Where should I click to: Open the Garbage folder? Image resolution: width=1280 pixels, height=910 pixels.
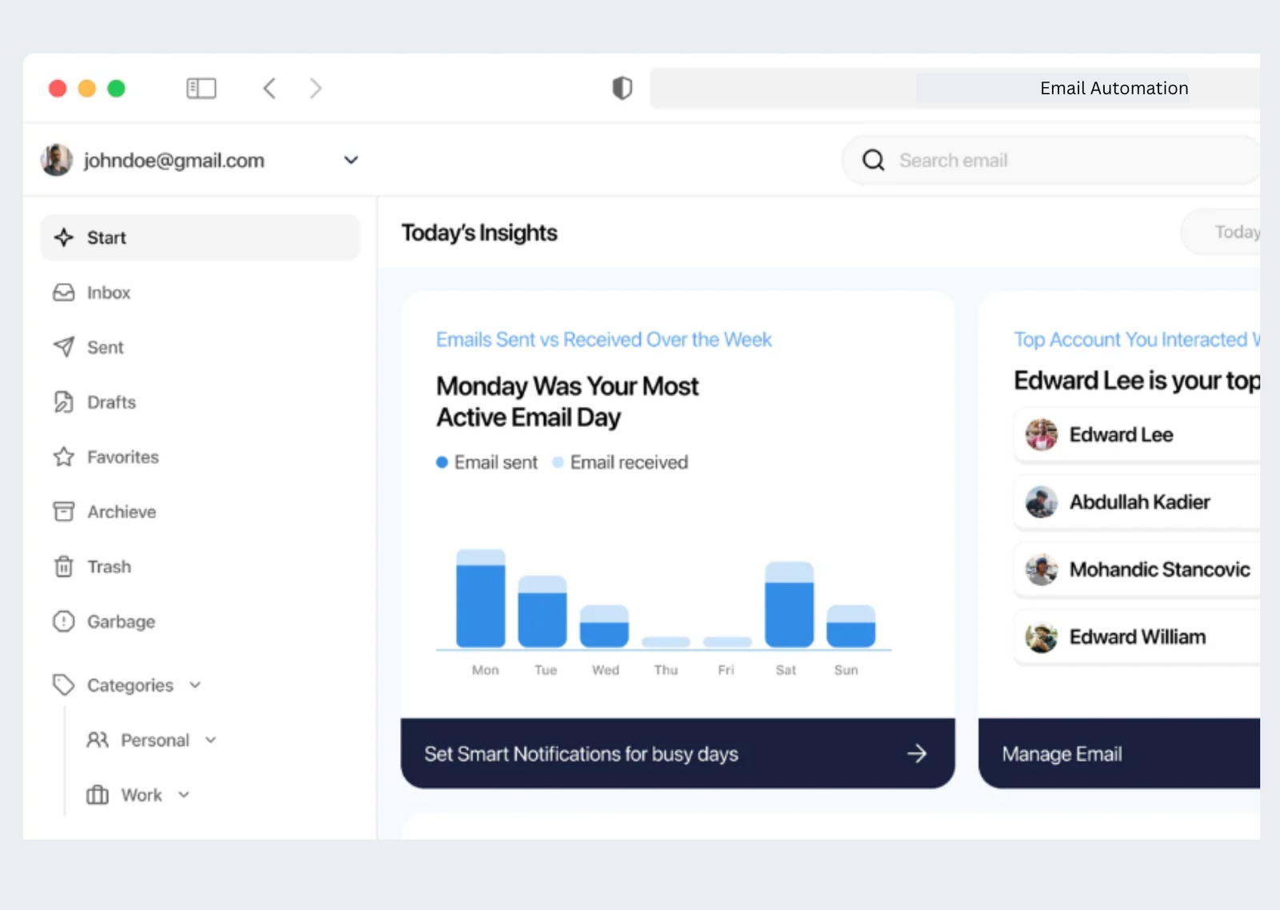[121, 622]
